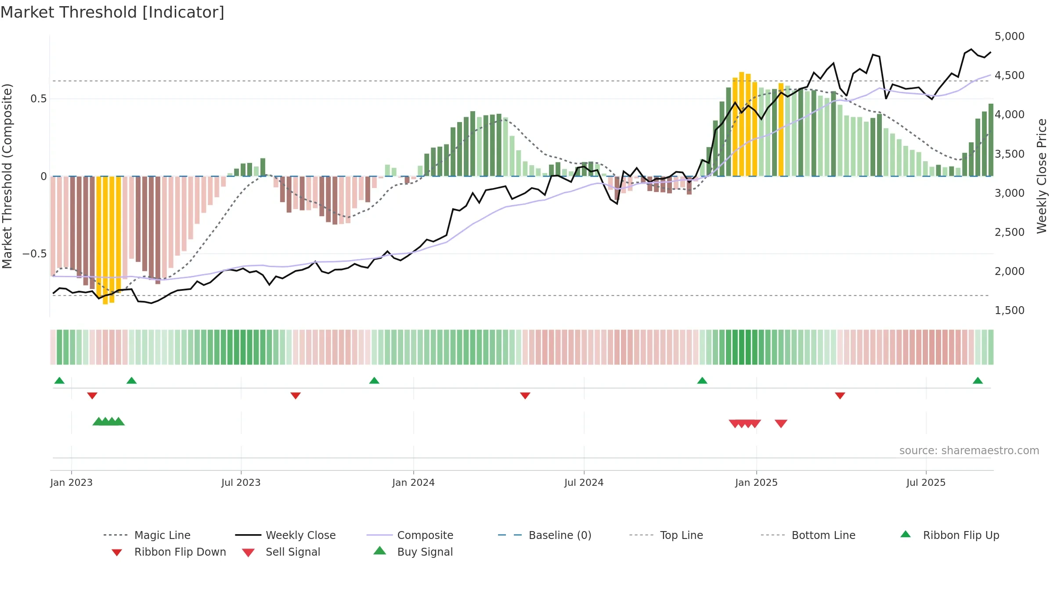Click the Jan 2025 x-axis label
The image size is (1054, 593).
click(x=756, y=482)
